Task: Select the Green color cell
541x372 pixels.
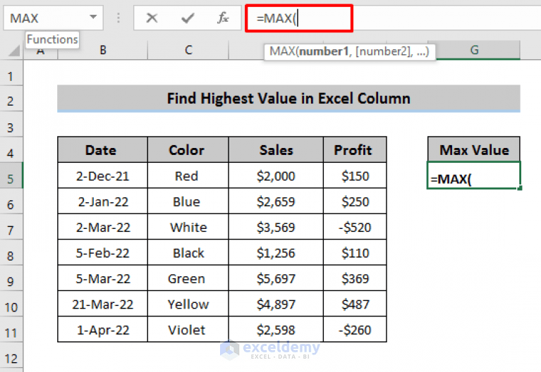Action: coord(188,278)
